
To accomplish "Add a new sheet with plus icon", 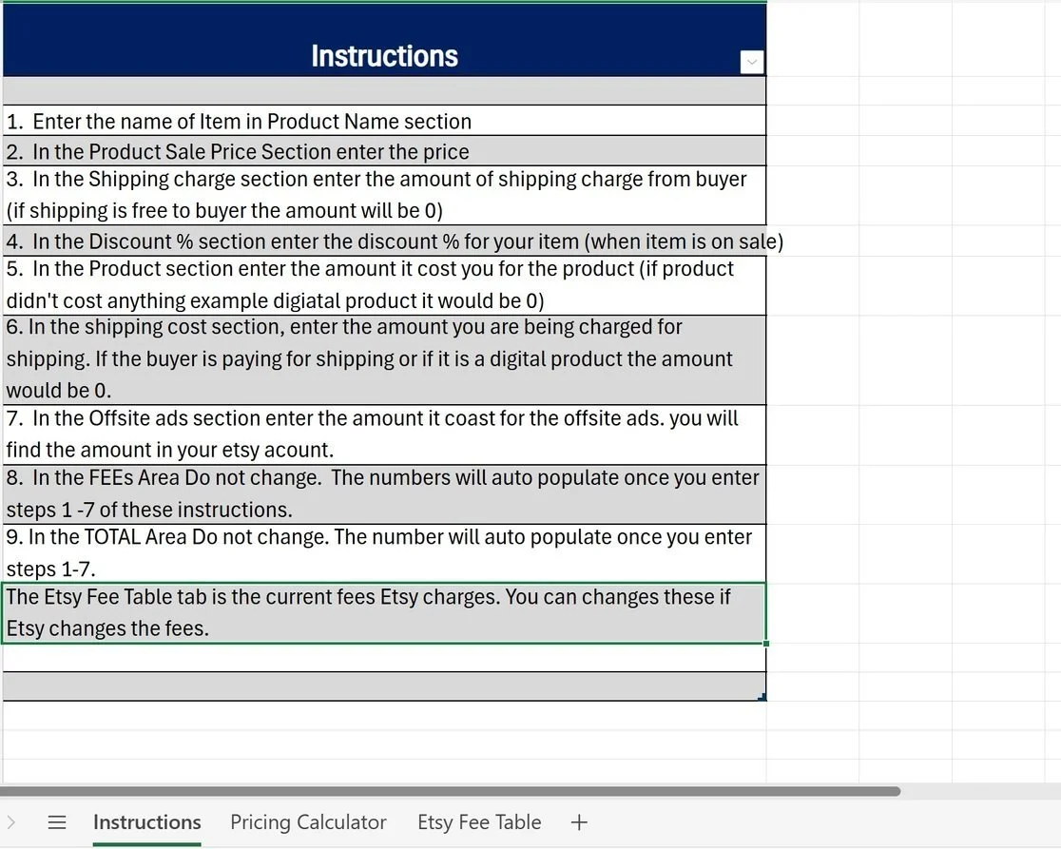I will click(579, 822).
